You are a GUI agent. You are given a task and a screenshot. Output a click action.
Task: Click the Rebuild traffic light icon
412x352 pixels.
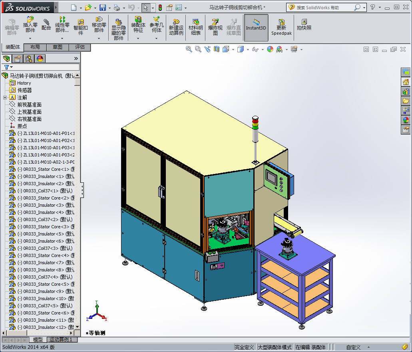160,8
